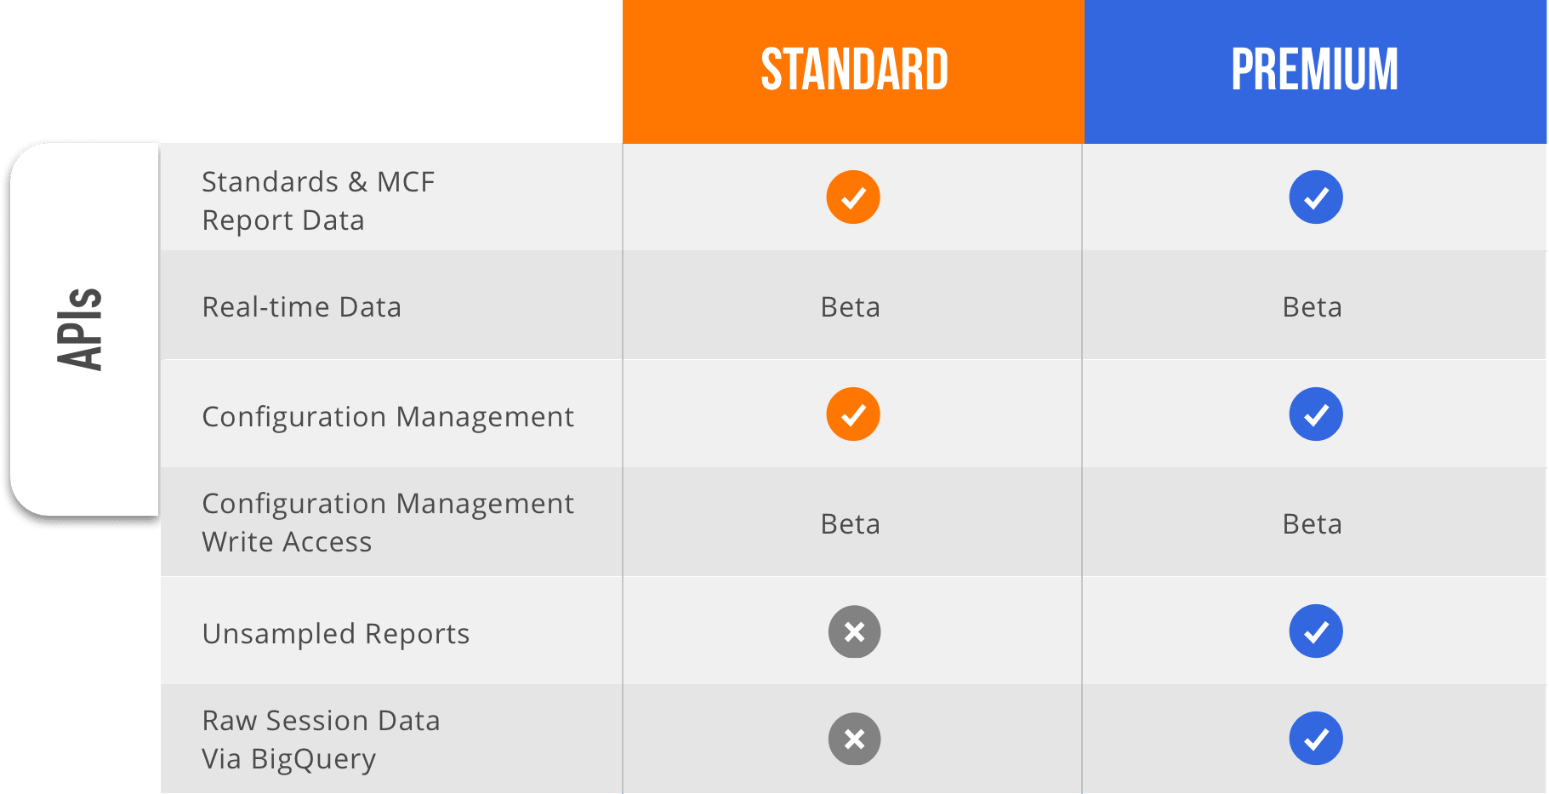Click the Standard Beta label for Write Access
1549x794 pixels.
coord(851,524)
